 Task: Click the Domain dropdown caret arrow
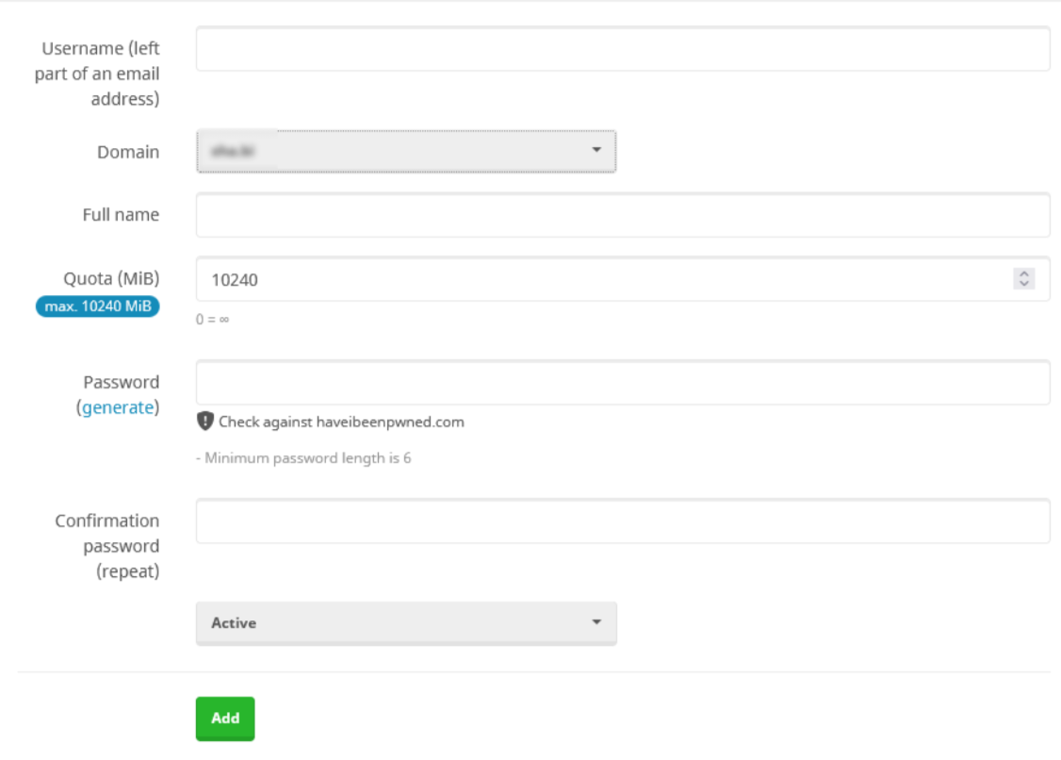click(x=596, y=151)
